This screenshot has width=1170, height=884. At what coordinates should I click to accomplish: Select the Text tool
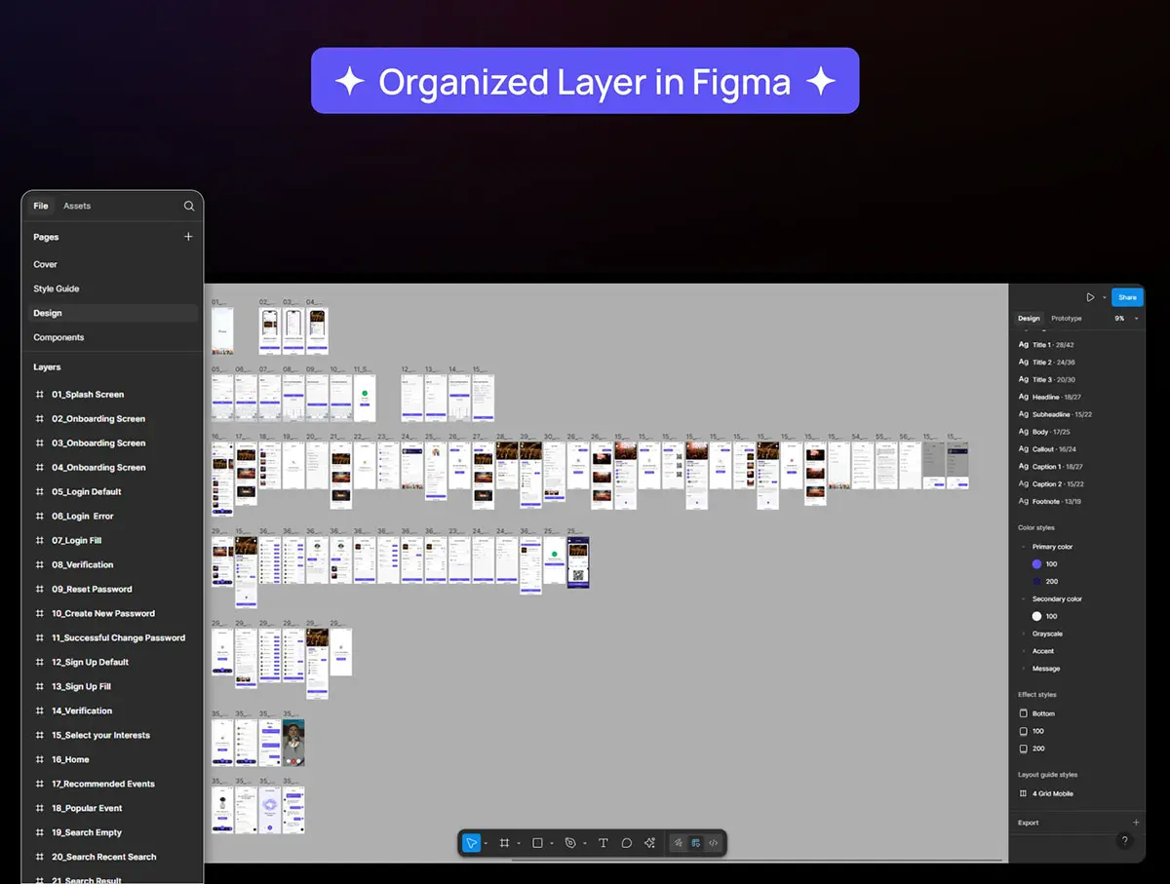click(603, 843)
